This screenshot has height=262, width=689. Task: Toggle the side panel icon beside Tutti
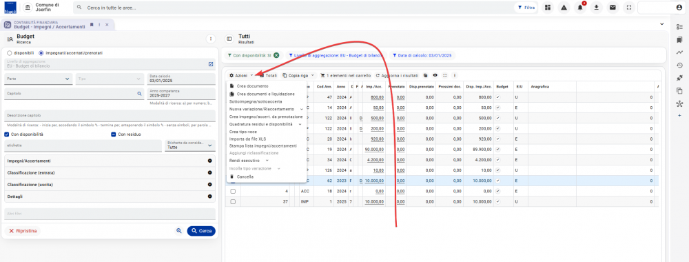(229, 39)
